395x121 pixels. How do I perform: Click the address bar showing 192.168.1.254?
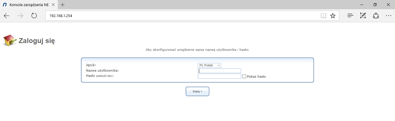[x=182, y=16]
